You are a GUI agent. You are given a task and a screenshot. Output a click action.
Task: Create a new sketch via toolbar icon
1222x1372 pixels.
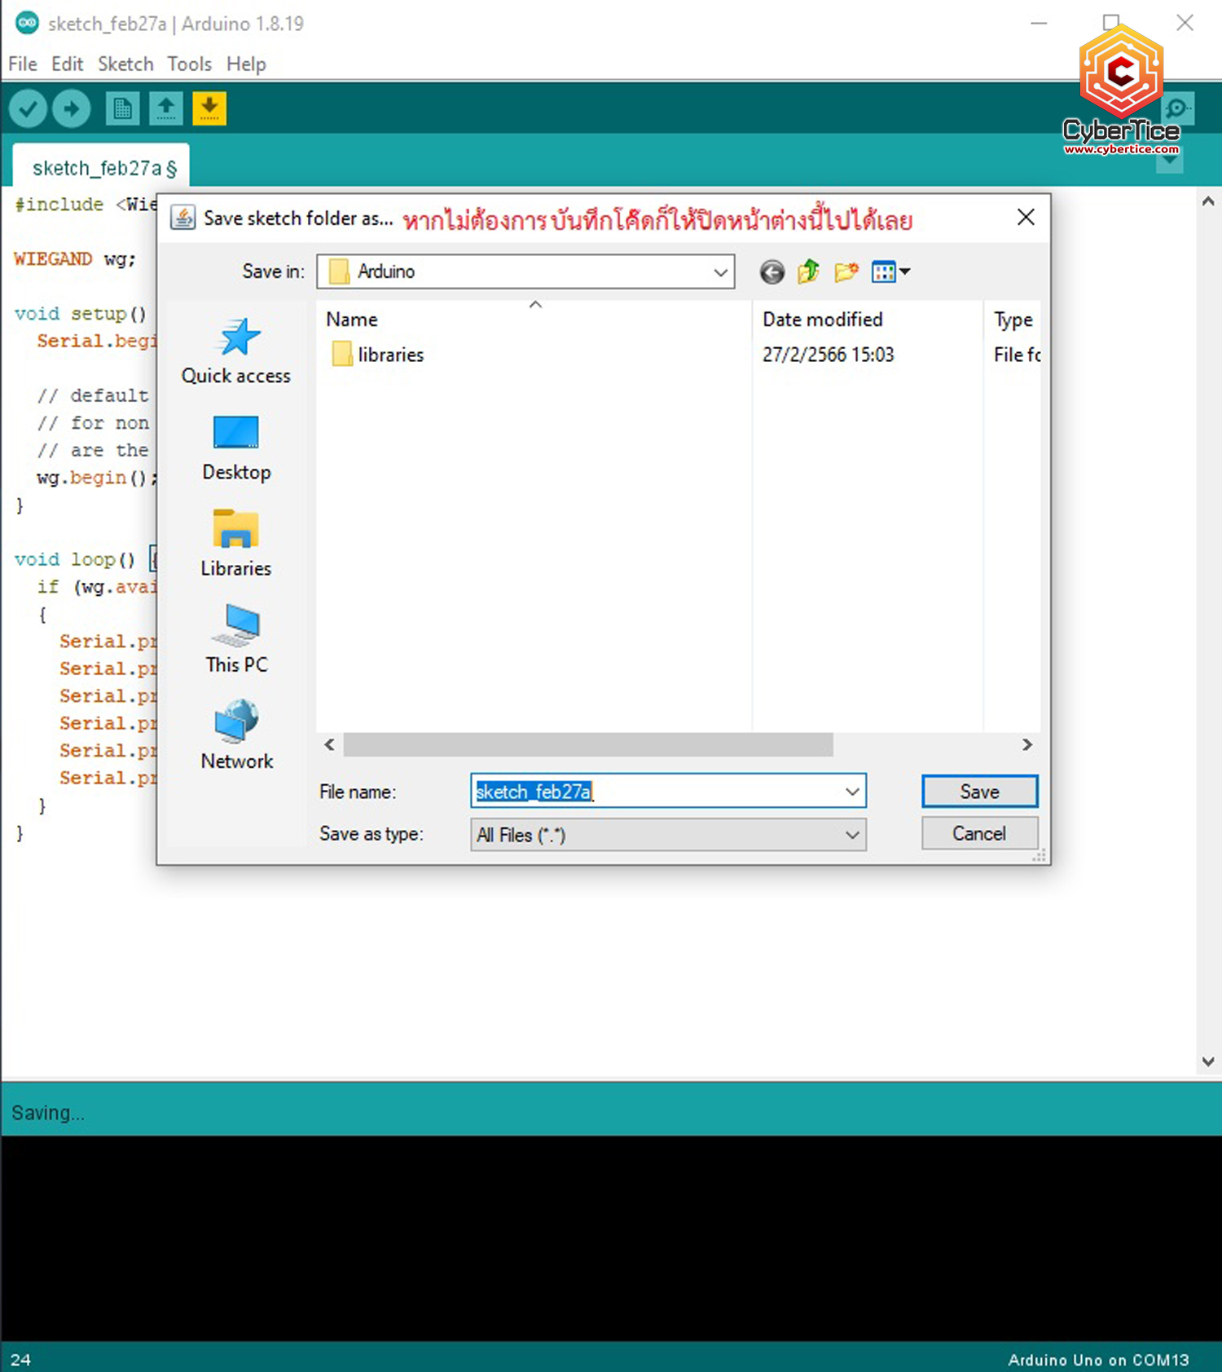[122, 108]
